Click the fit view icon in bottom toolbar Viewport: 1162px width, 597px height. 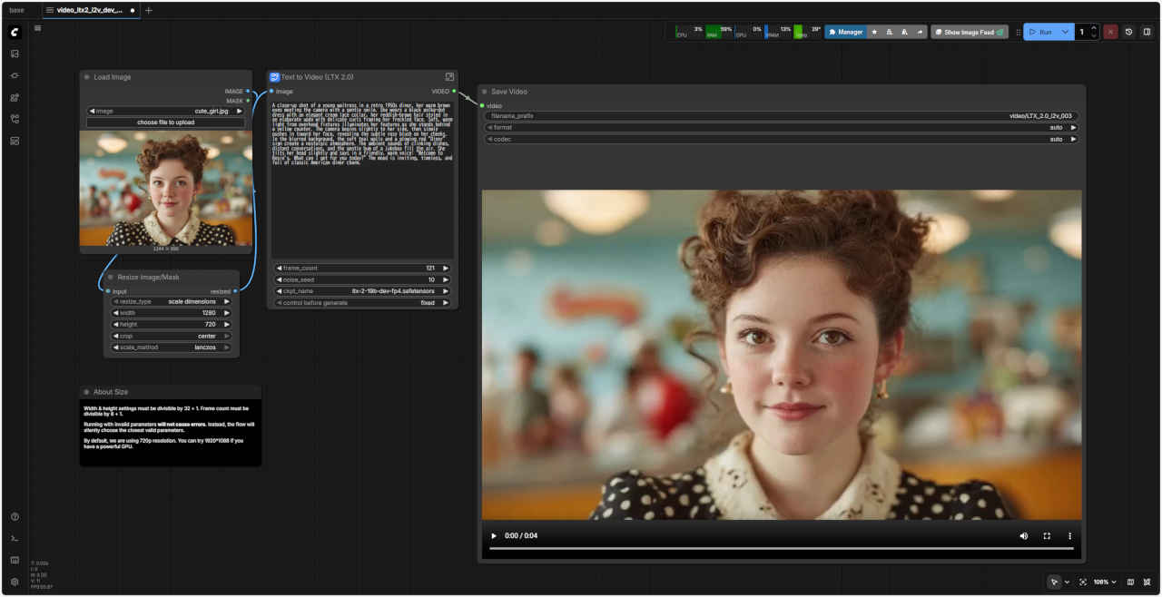tap(1083, 582)
